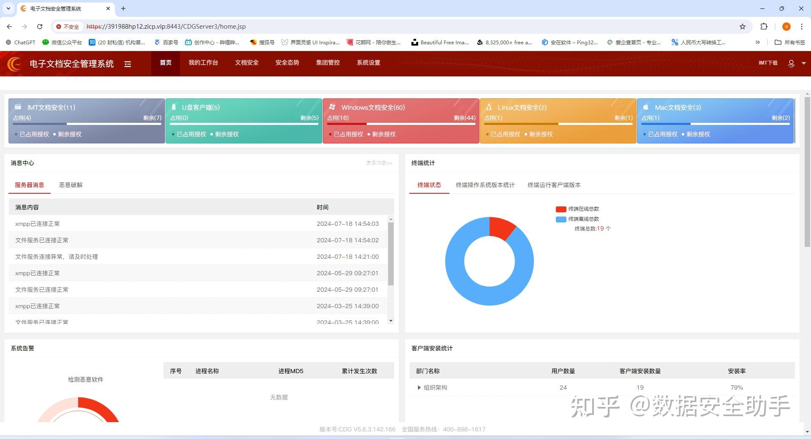Click the 更多消息 link in message center
This screenshot has height=439, width=811.
[x=379, y=163]
